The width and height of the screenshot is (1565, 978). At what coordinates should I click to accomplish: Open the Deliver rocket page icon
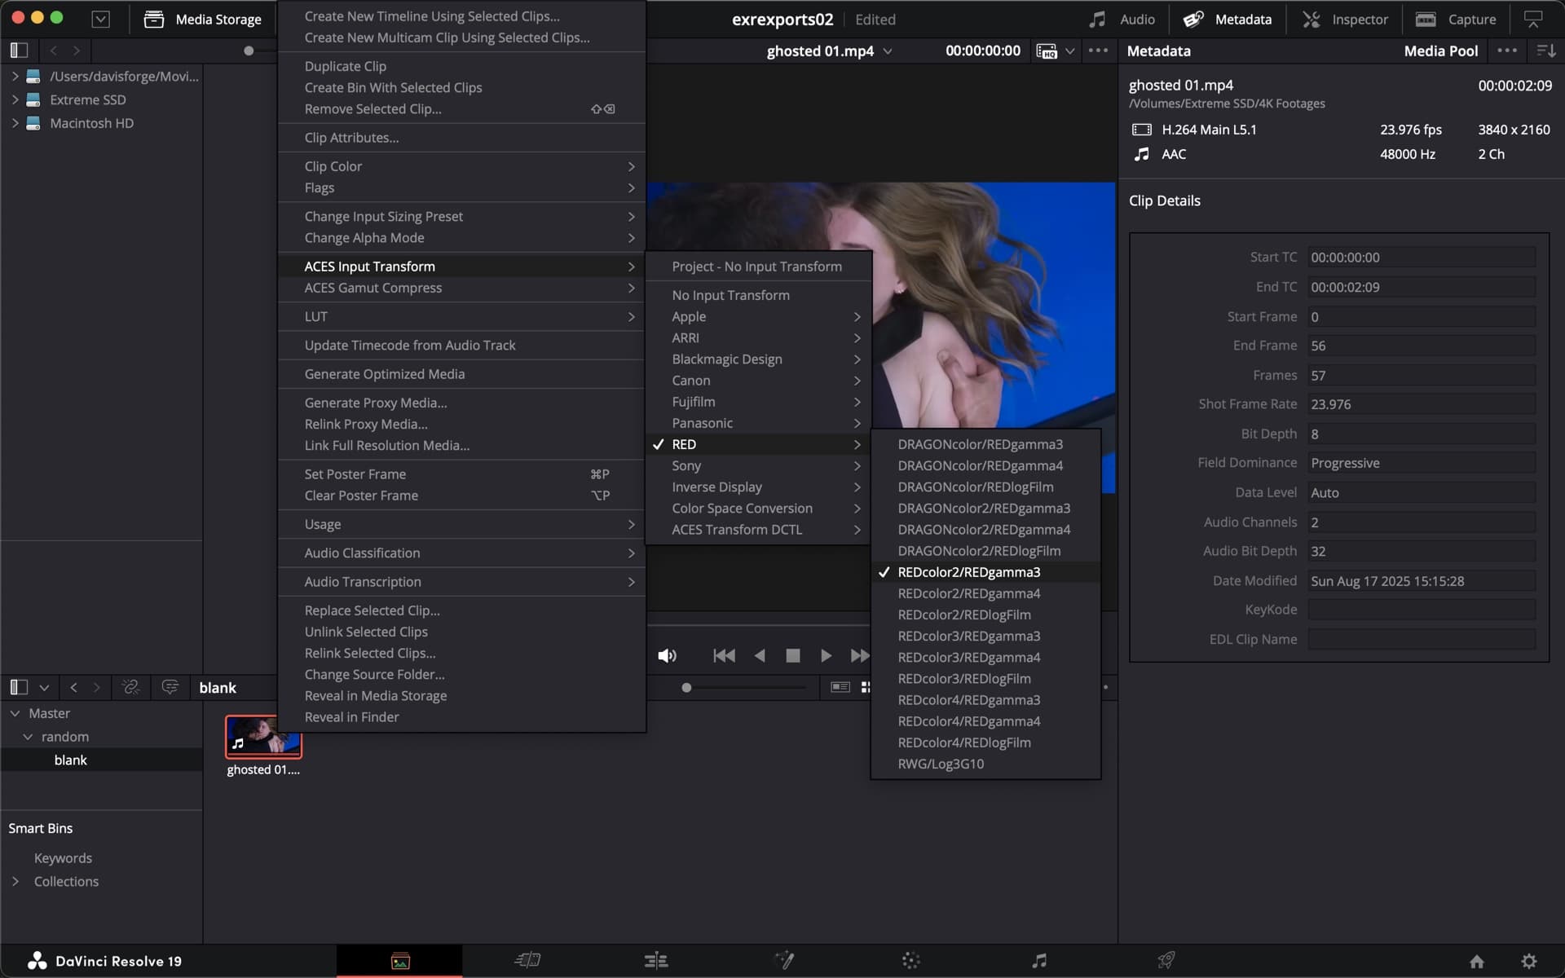[1166, 961]
